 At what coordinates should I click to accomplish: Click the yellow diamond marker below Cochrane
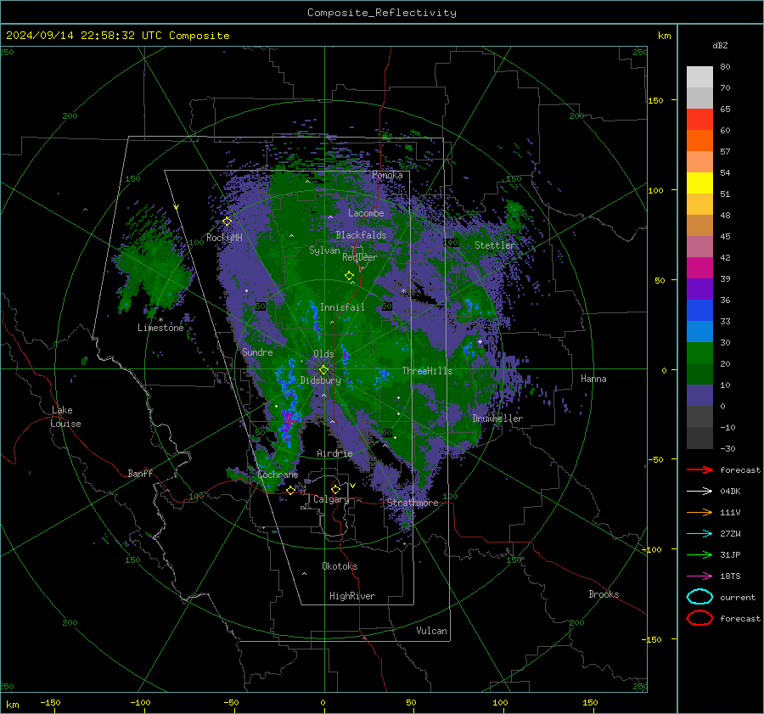[291, 490]
